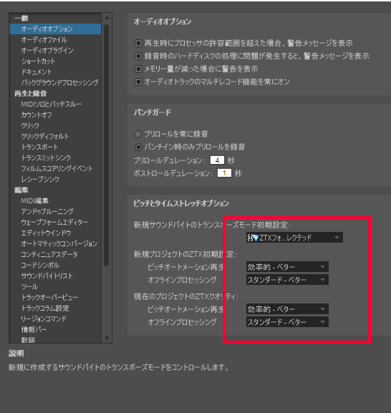Viewport: 391px width, 413px height.
Task: Open トラックコラム設定 settings
Action: click(45, 308)
